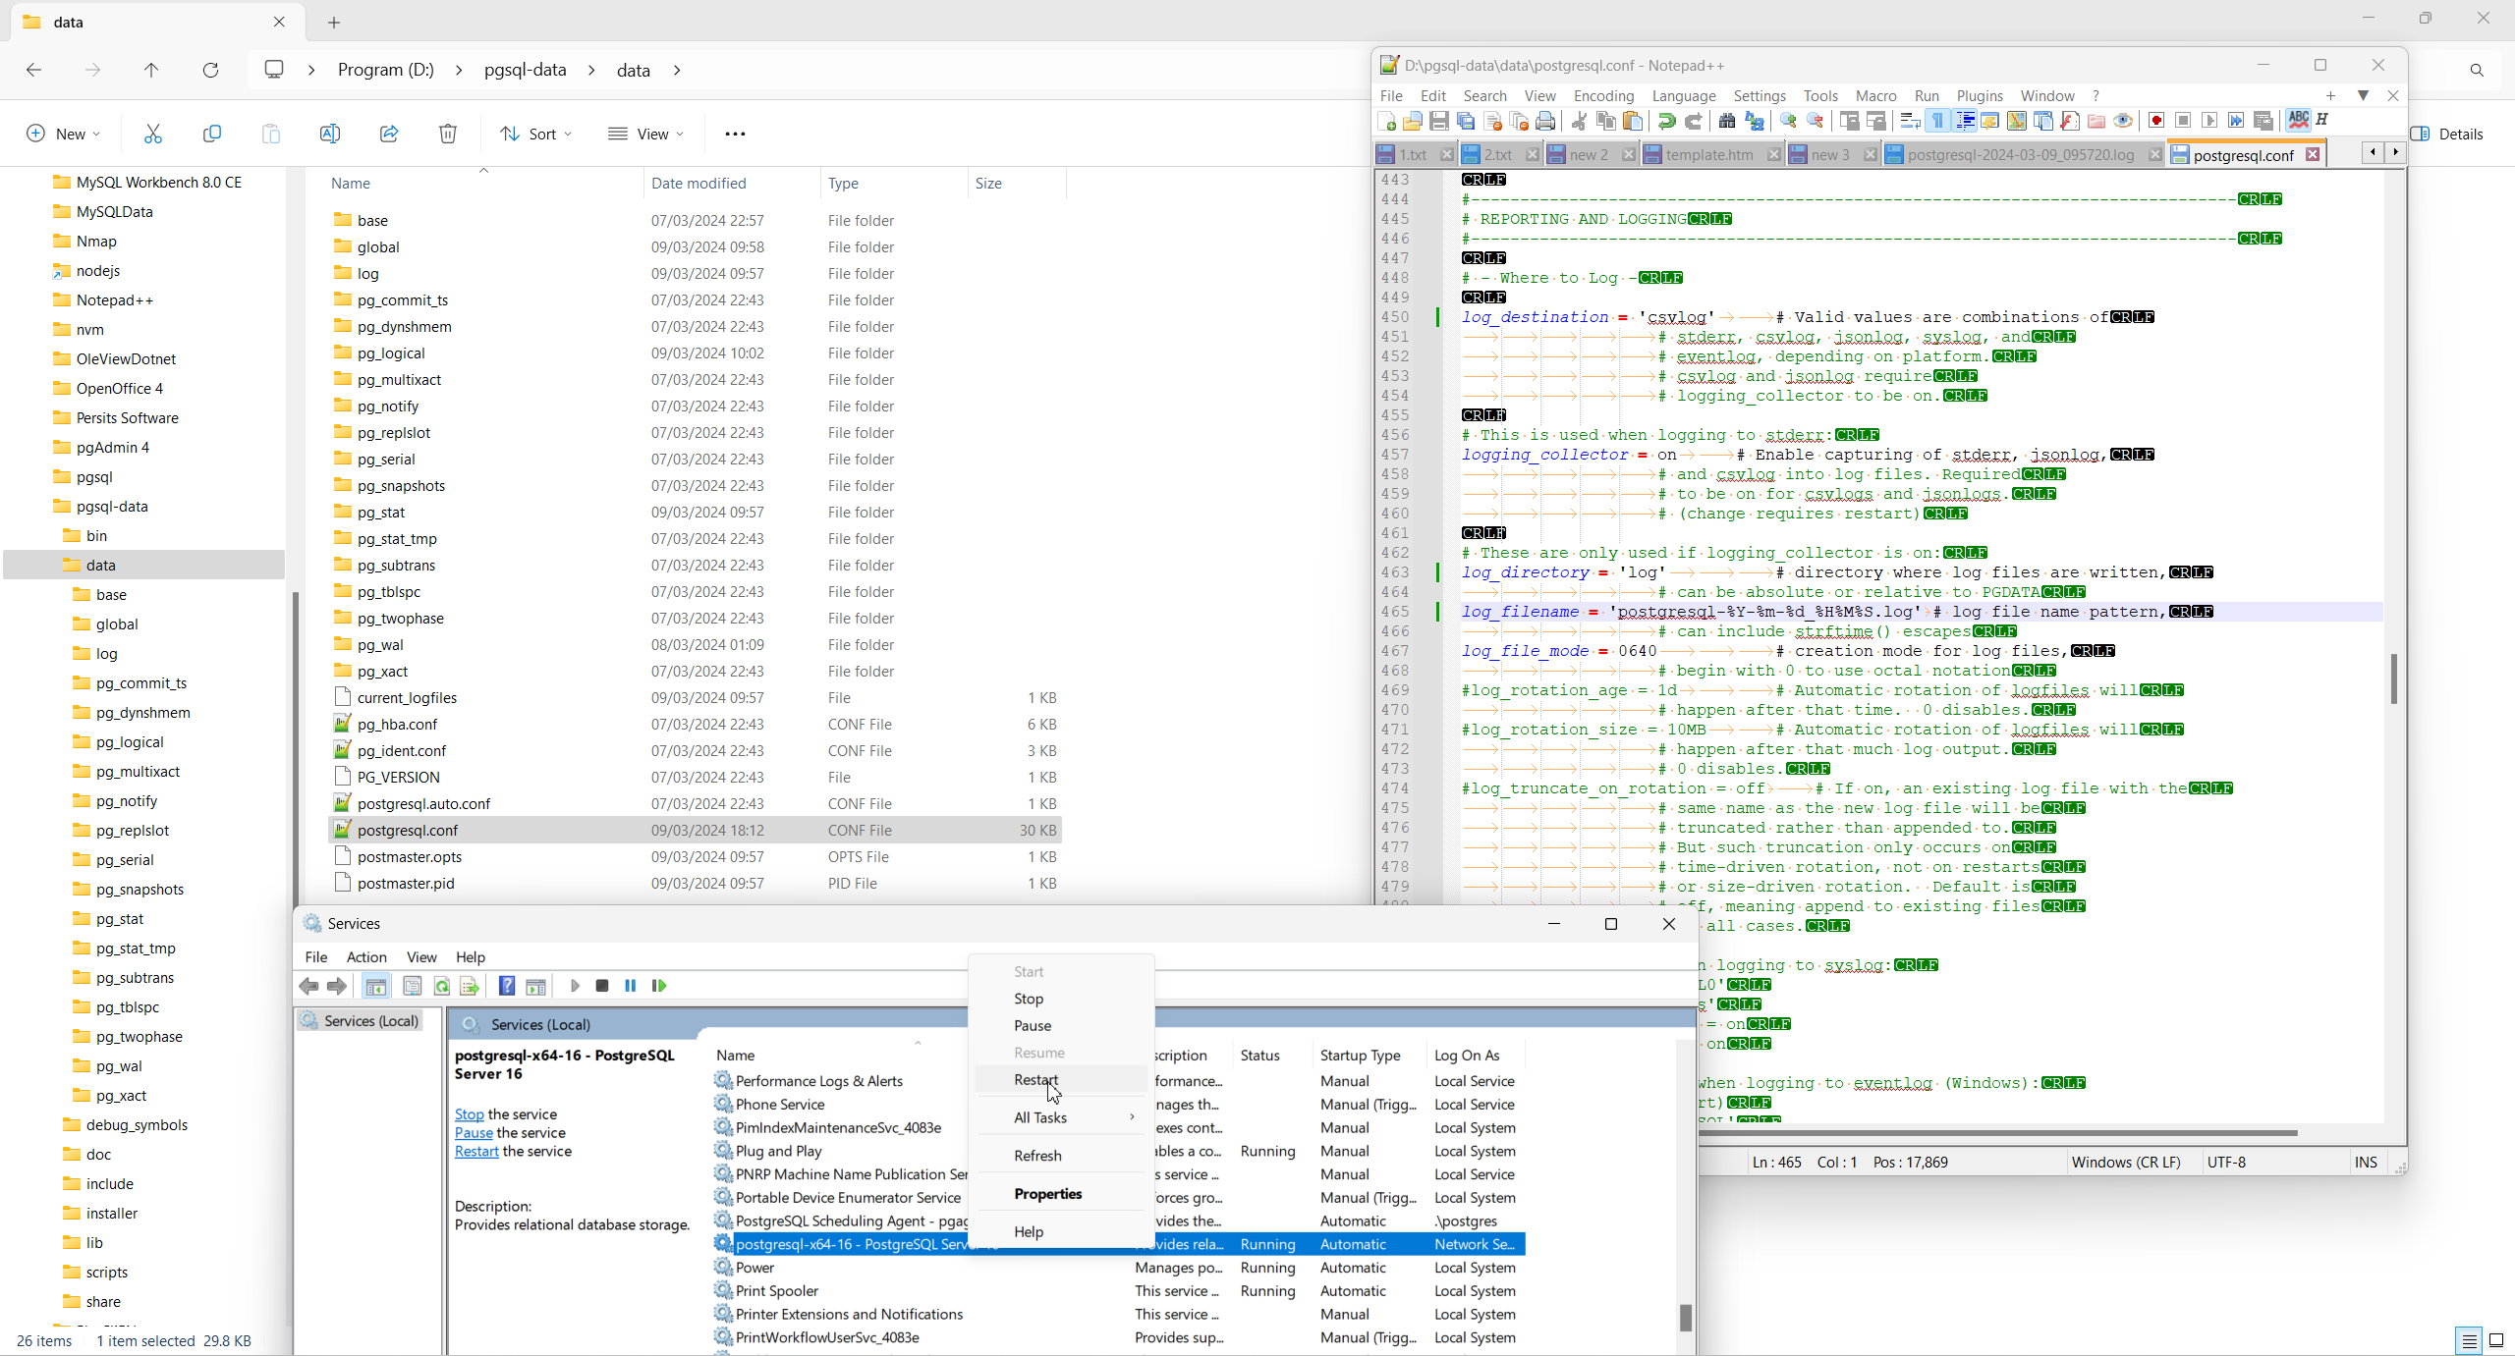
Task: Stop the selected service using the stop icon
Action: [602, 986]
